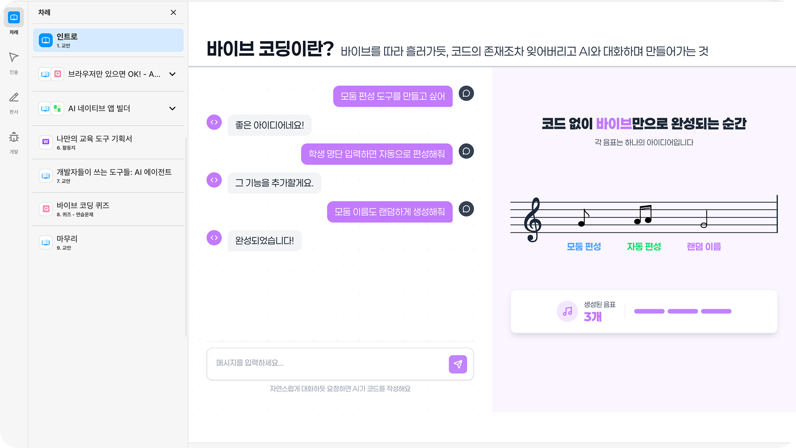Expand the '브라우저만 있으면 OK!' section
The image size is (796, 448).
click(x=172, y=74)
